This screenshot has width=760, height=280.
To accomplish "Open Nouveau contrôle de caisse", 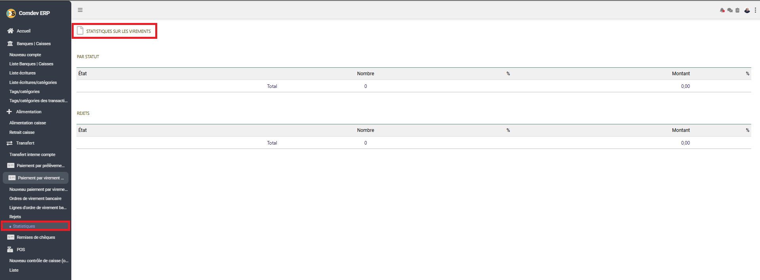I will 39,261.
